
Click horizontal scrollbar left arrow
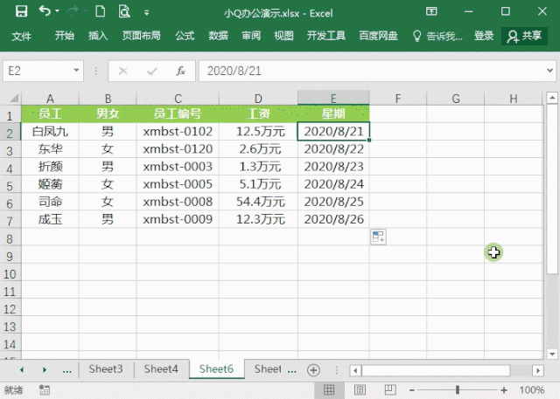[x=355, y=370]
